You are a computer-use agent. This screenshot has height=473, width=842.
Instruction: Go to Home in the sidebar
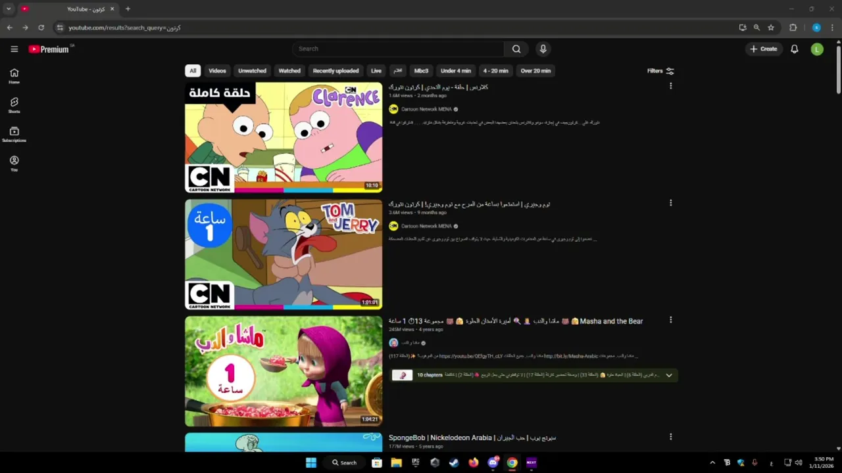(14, 76)
